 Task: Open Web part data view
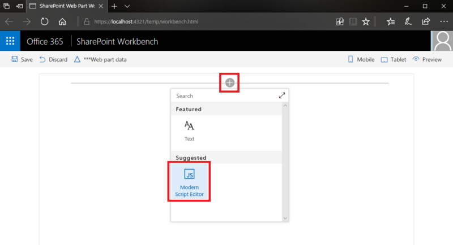(100, 59)
